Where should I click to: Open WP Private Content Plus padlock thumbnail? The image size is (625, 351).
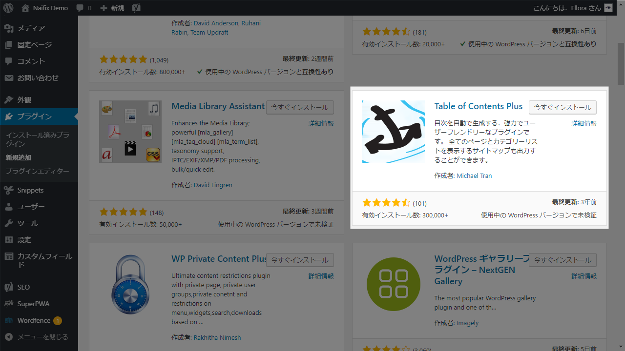pyautogui.click(x=130, y=284)
